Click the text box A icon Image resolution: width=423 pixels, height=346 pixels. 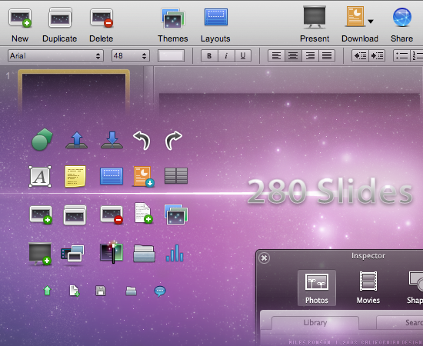tap(40, 176)
